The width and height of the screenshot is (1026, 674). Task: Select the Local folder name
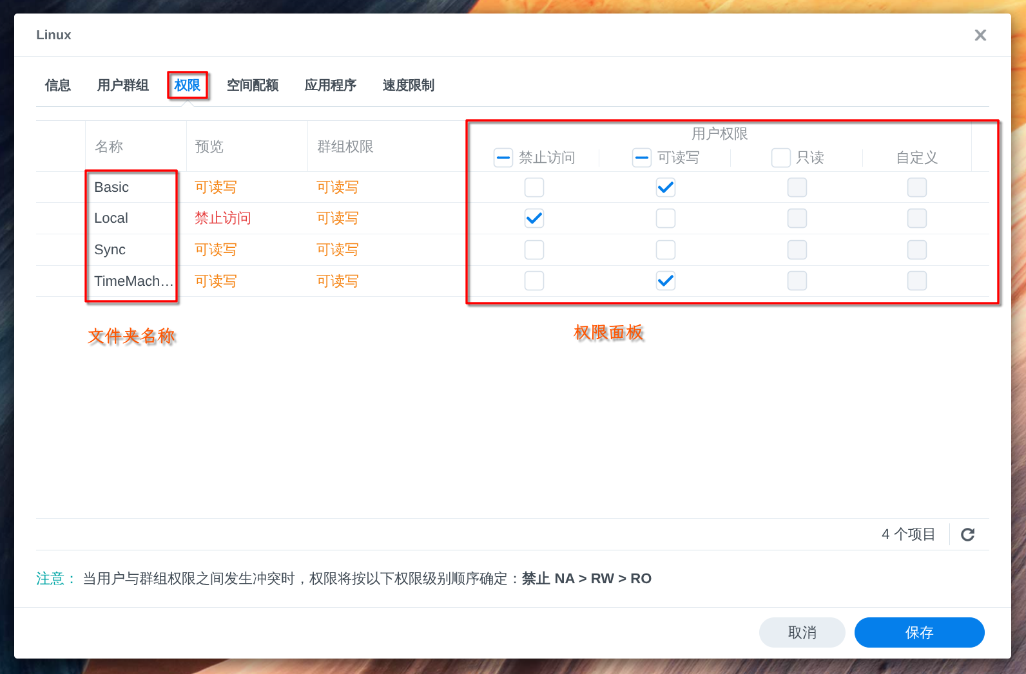click(x=111, y=218)
